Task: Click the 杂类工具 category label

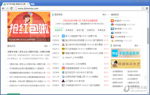Action: click(x=56, y=36)
